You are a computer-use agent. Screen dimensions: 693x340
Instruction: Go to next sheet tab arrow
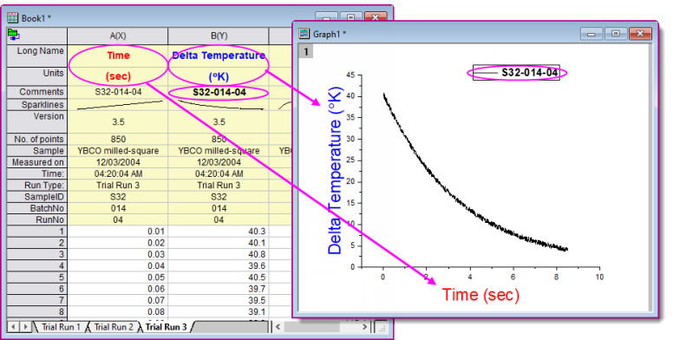click(x=26, y=327)
